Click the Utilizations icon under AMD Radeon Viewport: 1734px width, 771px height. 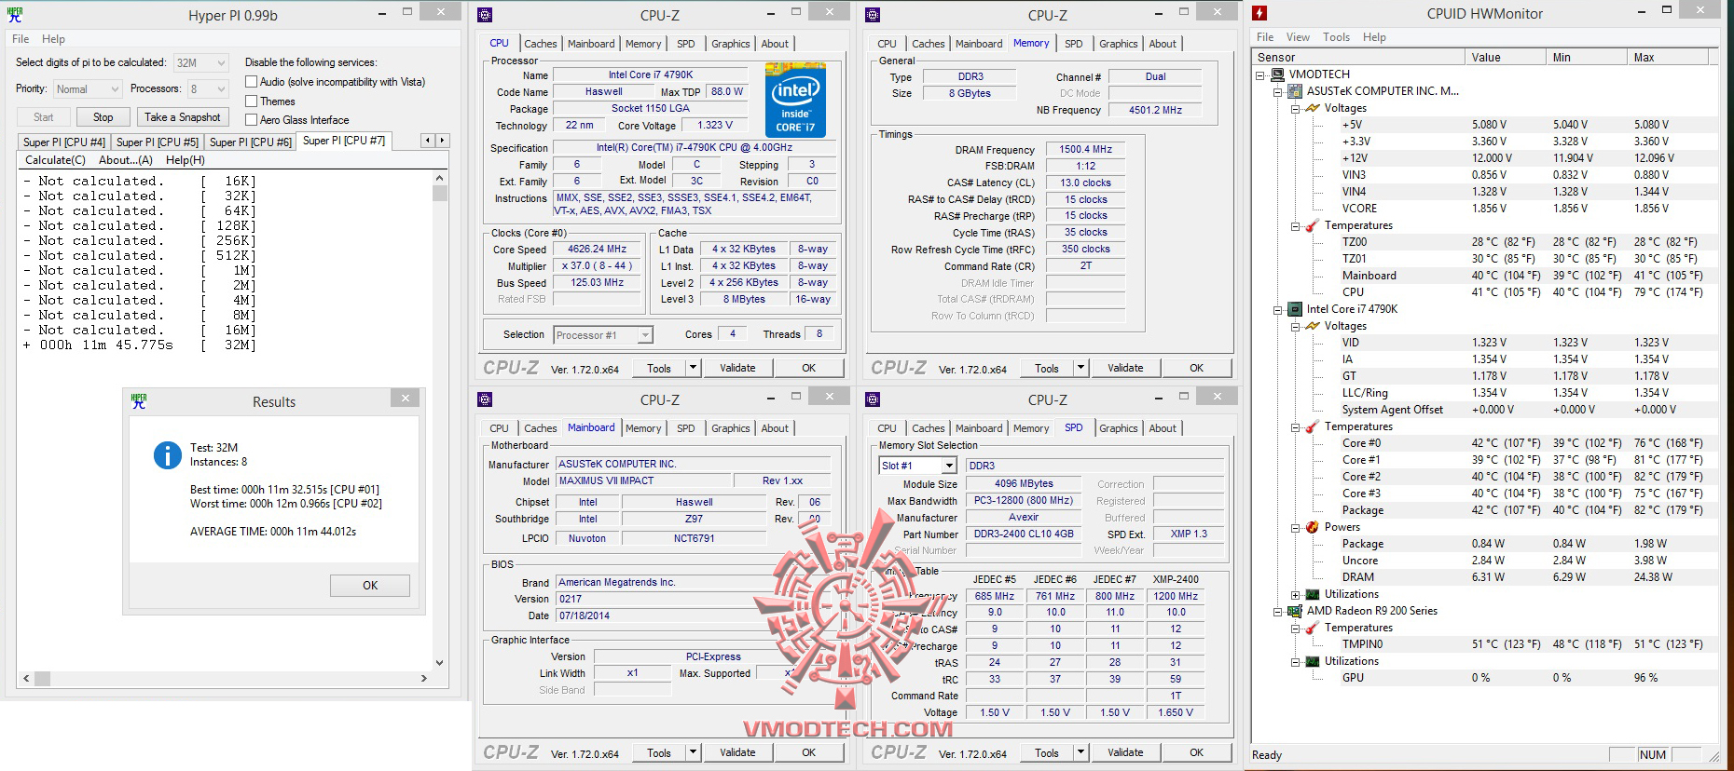(1313, 661)
